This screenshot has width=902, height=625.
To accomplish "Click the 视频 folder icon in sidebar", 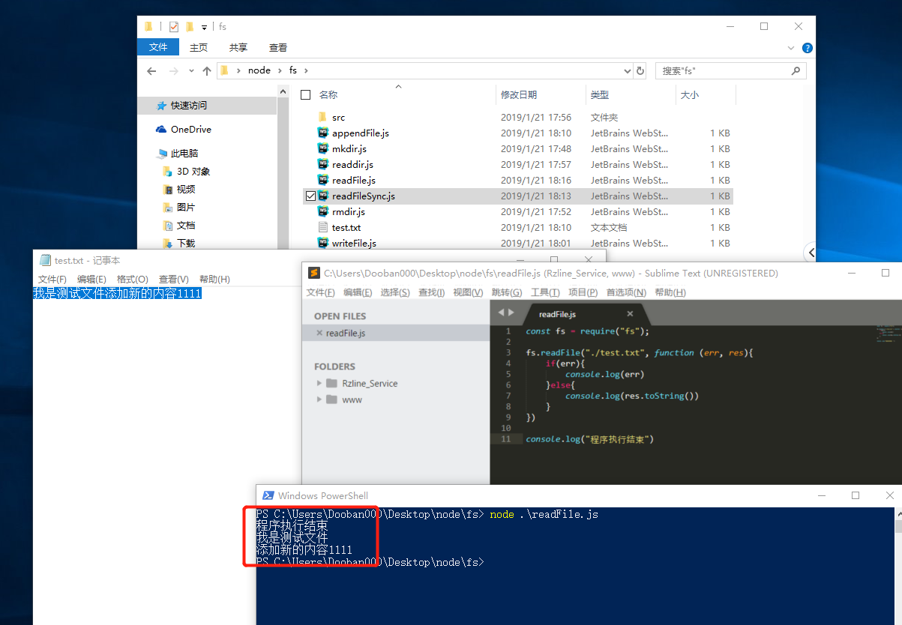I will point(168,190).
